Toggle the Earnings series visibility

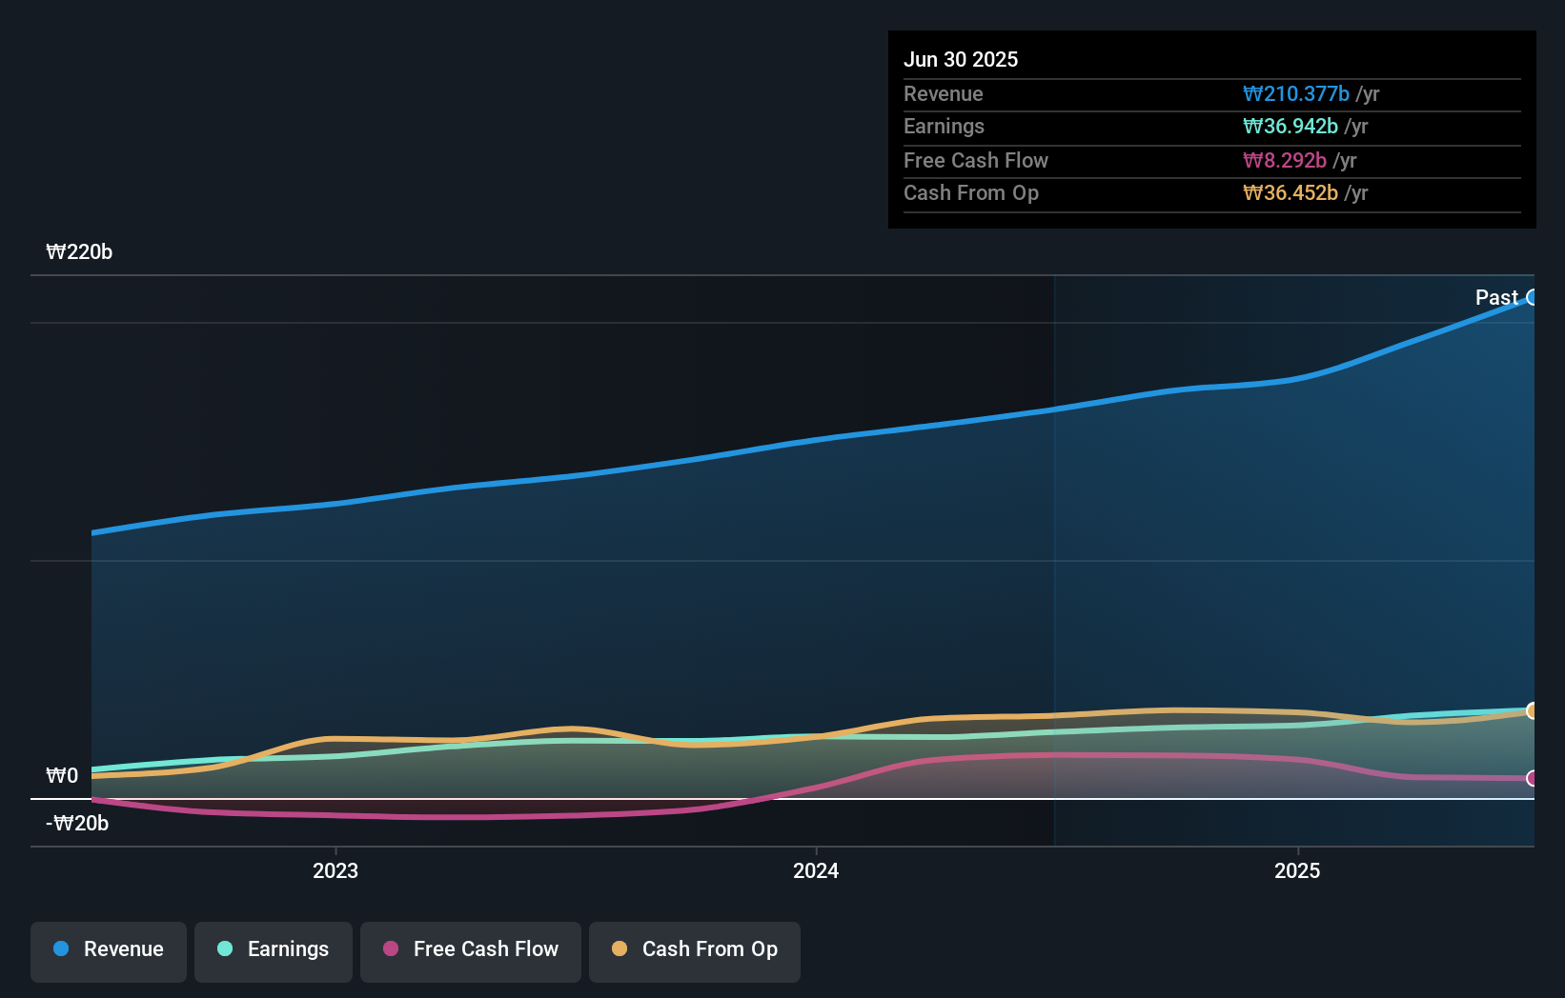click(274, 950)
